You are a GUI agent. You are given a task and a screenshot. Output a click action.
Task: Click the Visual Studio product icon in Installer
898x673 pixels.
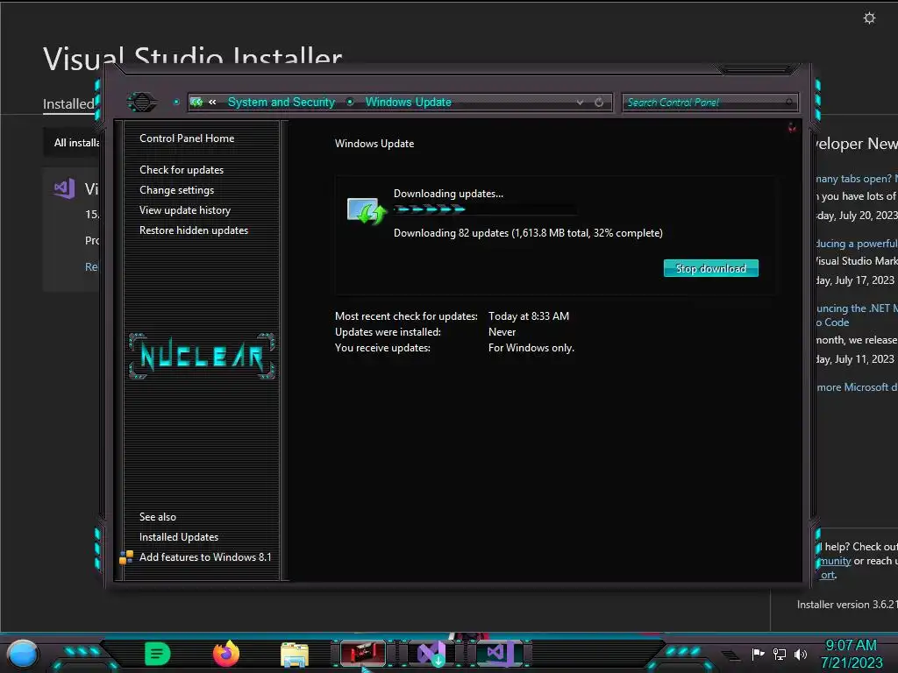coord(64,188)
